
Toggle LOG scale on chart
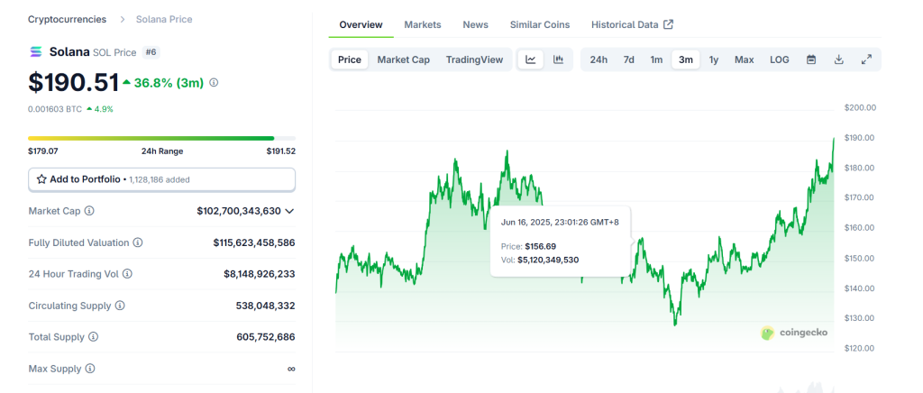[x=780, y=59]
